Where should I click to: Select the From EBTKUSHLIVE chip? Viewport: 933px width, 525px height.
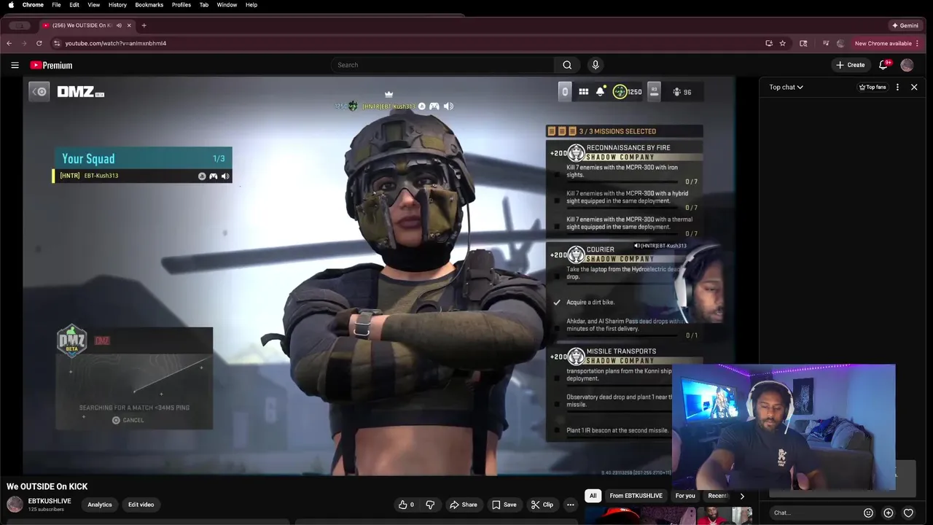636,496
